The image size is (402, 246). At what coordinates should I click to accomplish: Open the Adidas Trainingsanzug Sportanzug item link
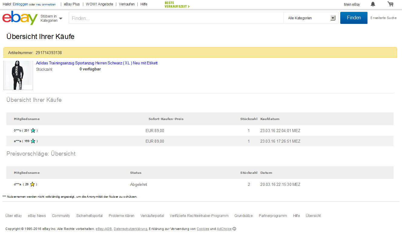click(x=97, y=63)
